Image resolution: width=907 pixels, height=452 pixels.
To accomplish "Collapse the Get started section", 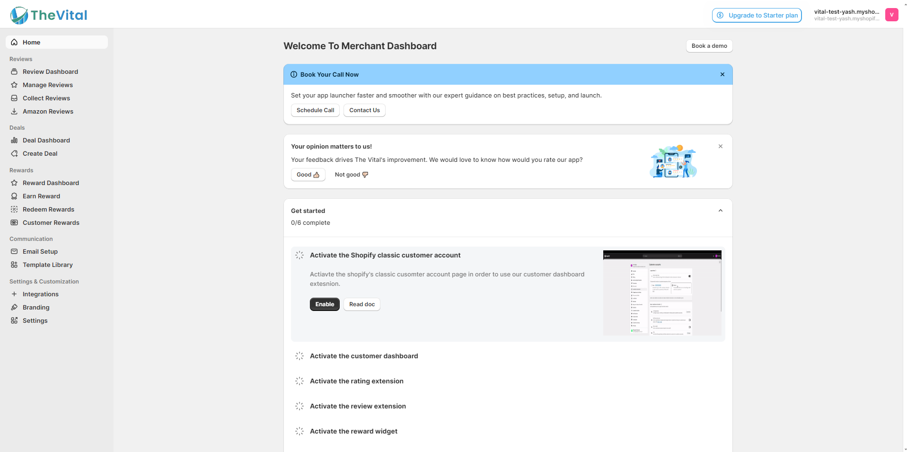I will 720,211.
